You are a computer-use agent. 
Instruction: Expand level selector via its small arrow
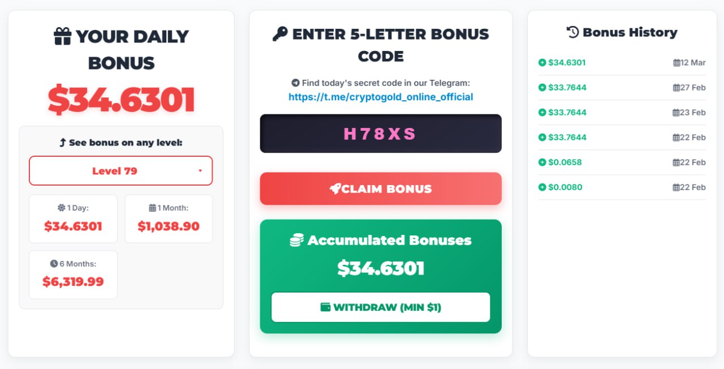tap(200, 171)
